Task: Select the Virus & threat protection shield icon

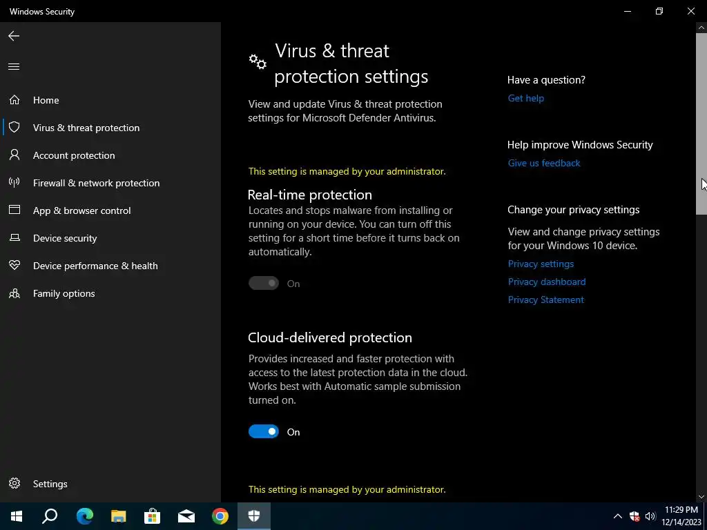Action: tap(14, 127)
